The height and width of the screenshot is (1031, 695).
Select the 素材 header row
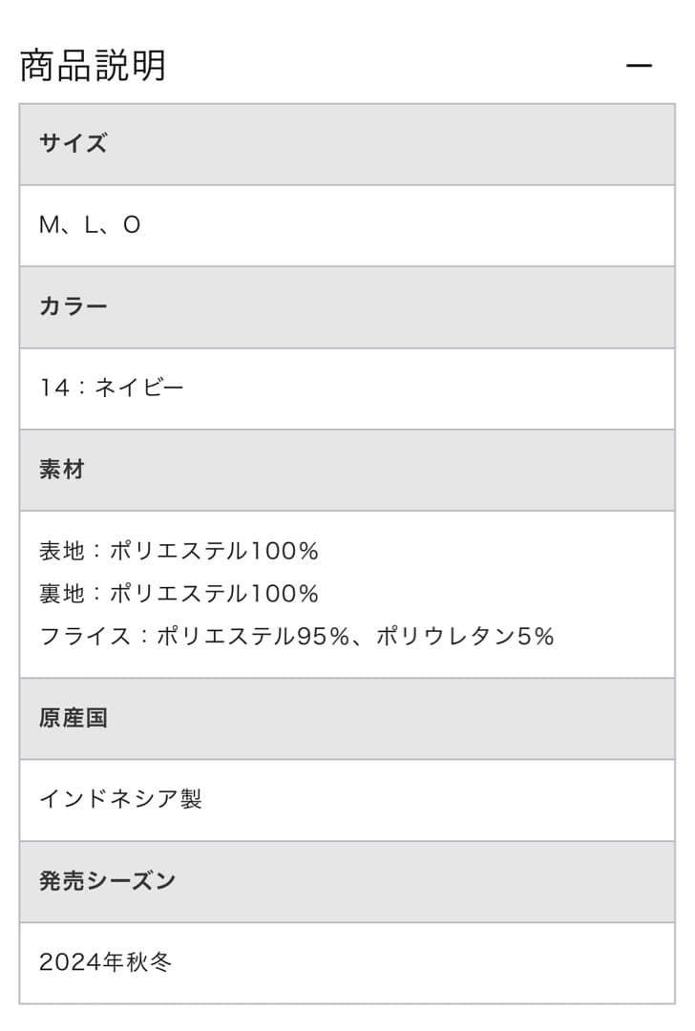(347, 469)
